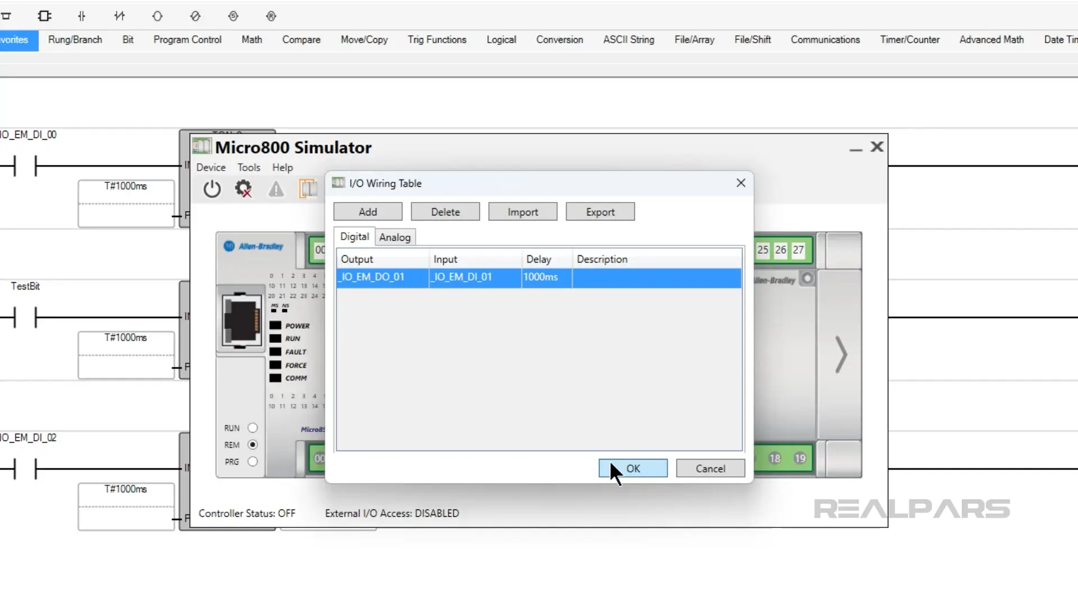Insert a Reset coil instruction
The image size is (1078, 606).
[x=271, y=16]
